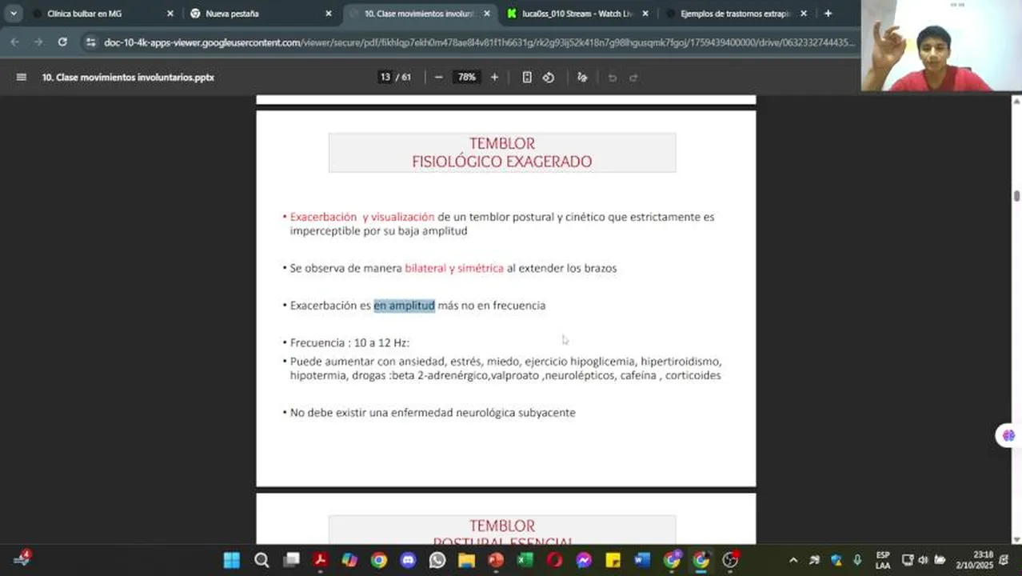1022x576 pixels.
Task: Open Windows taskbar search
Action: pyautogui.click(x=261, y=560)
